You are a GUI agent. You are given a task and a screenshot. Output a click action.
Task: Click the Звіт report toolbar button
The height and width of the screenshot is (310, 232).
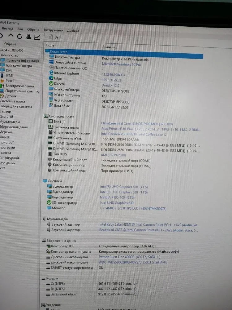[x=54, y=37]
